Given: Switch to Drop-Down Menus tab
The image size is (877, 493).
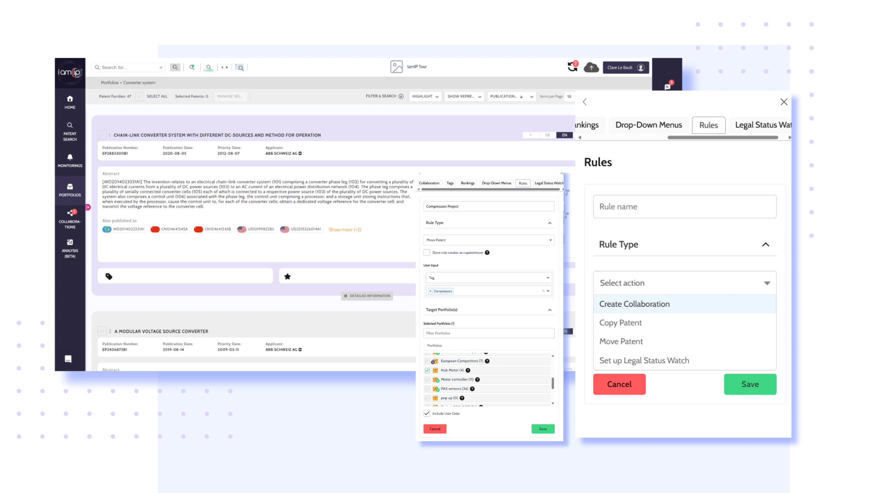Looking at the screenshot, I should [x=648, y=125].
